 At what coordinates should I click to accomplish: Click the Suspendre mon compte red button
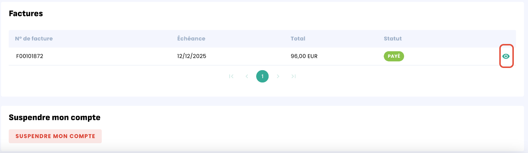55,136
